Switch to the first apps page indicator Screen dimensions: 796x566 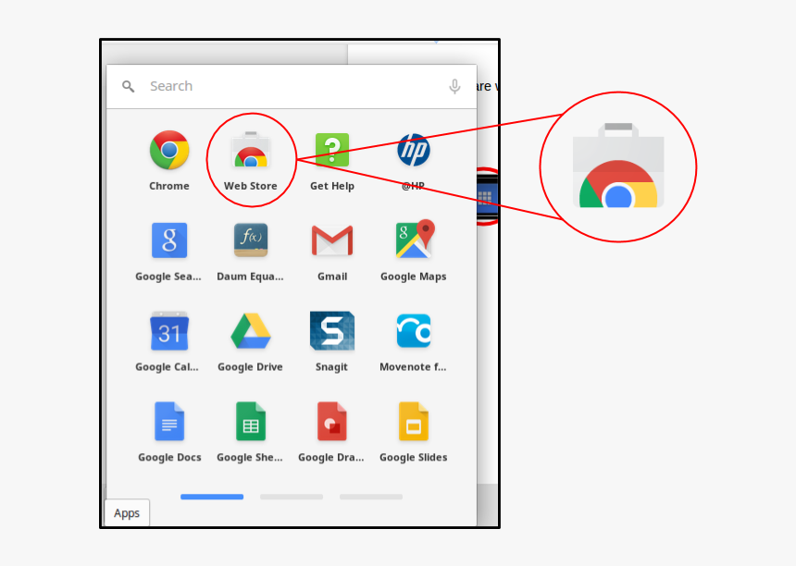pyautogui.click(x=212, y=497)
